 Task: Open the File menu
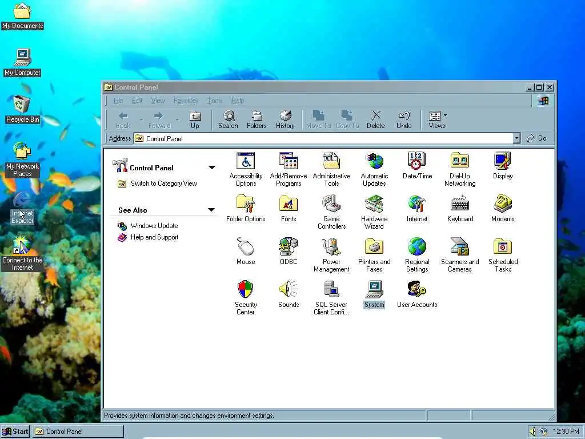pyautogui.click(x=118, y=101)
